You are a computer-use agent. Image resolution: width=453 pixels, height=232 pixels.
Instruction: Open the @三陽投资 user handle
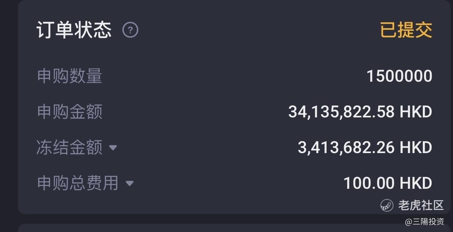424,222
